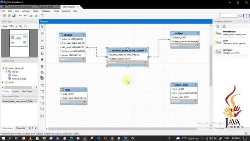Select the hand pan tool

[42, 34]
